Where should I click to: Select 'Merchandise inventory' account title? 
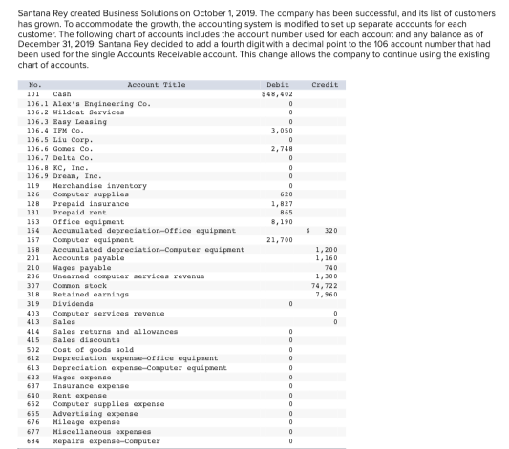pyautogui.click(x=100, y=186)
